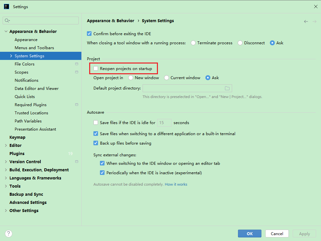Click the project-level icon beside File Colors
The height and width of the screenshot is (241, 321).
(77, 64)
